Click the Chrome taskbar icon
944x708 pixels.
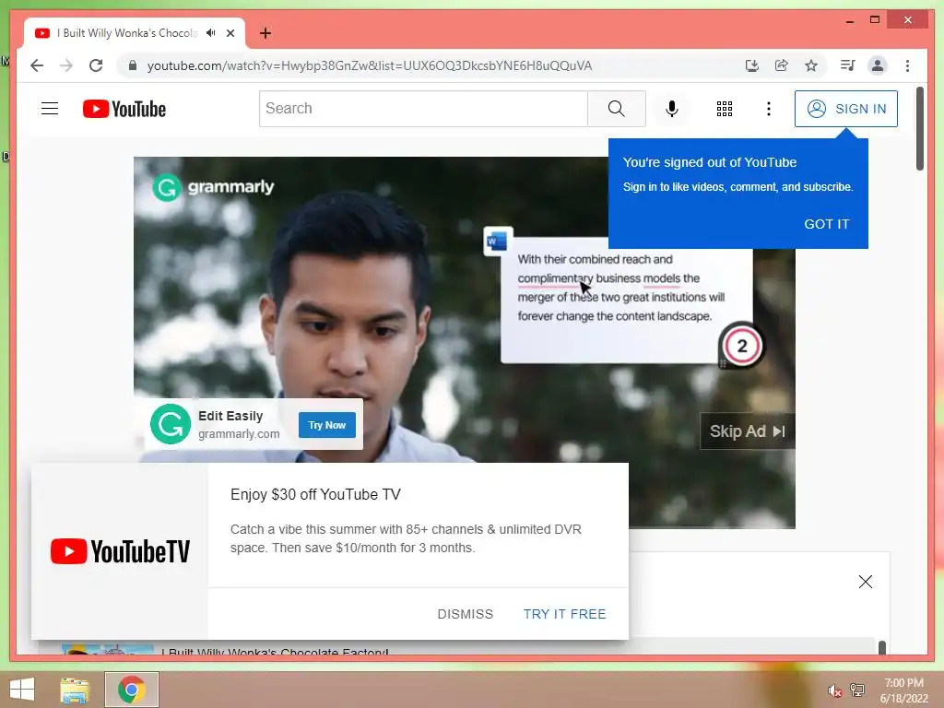132,690
